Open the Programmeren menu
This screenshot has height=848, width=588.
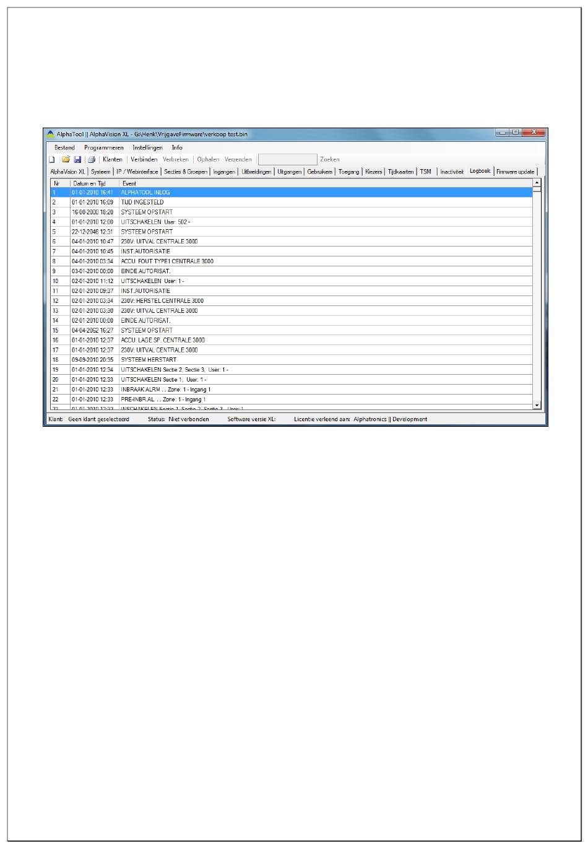[104, 147]
